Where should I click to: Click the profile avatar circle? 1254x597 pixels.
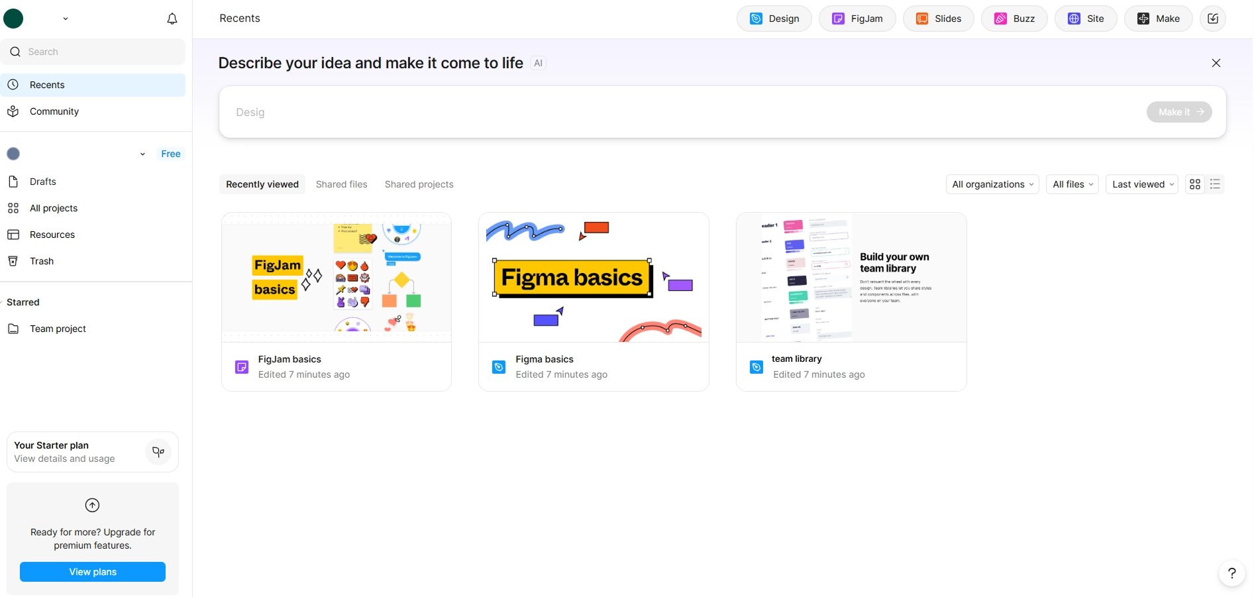click(13, 19)
